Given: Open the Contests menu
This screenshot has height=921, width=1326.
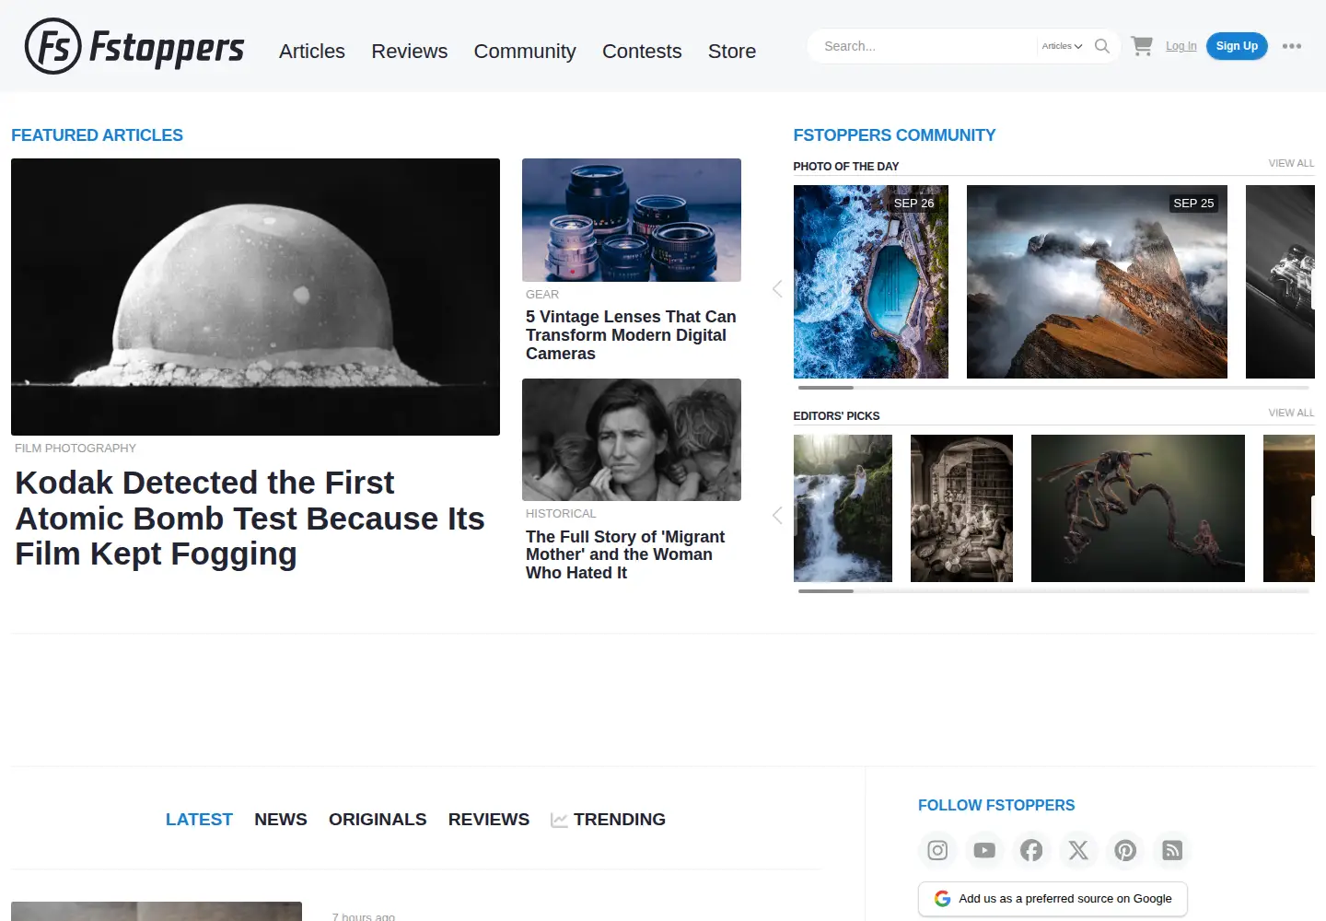Looking at the screenshot, I should [x=642, y=52].
